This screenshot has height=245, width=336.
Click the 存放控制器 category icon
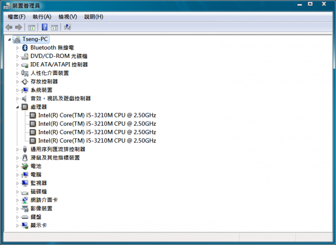25,82
